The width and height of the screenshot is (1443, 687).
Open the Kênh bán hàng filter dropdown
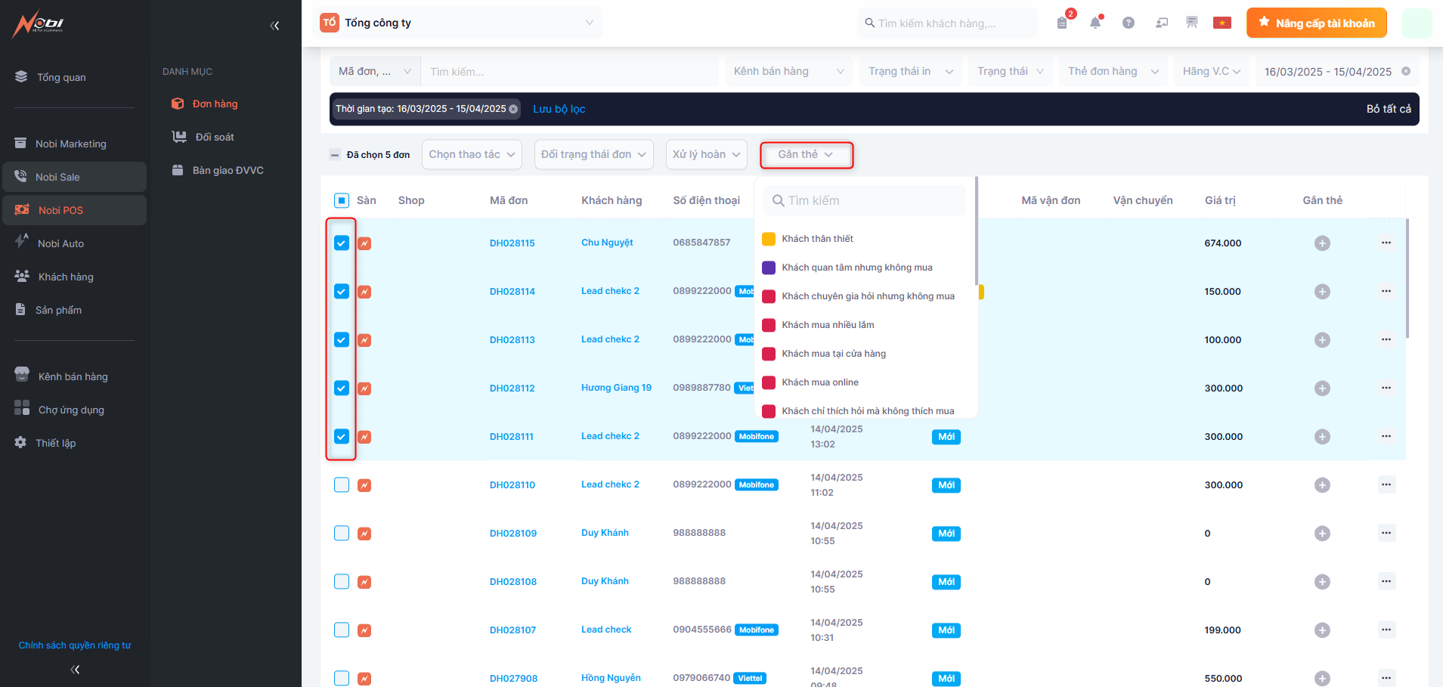788,71
